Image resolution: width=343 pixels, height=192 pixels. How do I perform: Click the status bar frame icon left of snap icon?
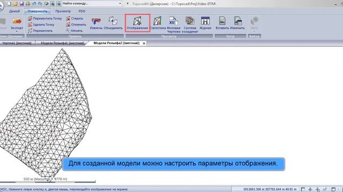(x=303, y=189)
